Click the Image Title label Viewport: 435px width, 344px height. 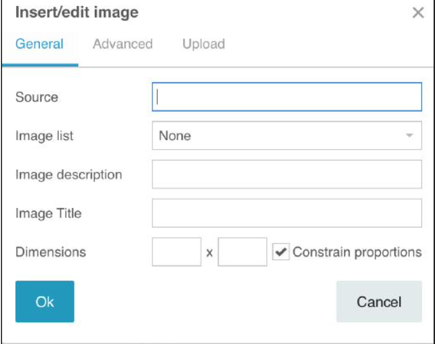click(48, 213)
